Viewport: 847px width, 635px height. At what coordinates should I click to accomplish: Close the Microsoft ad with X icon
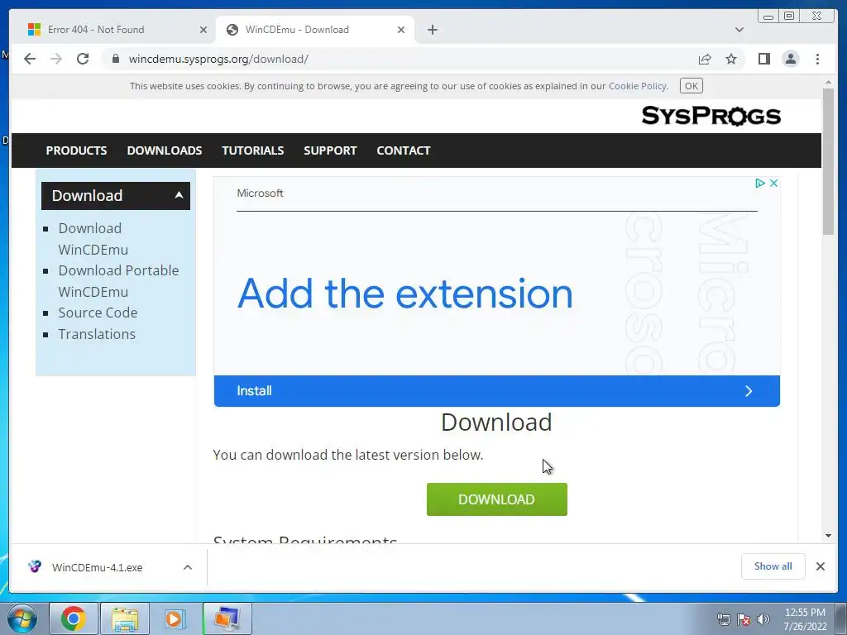[773, 183]
